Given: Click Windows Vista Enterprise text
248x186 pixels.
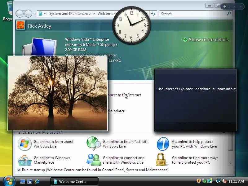Looking at the screenshot, I should [87, 39].
